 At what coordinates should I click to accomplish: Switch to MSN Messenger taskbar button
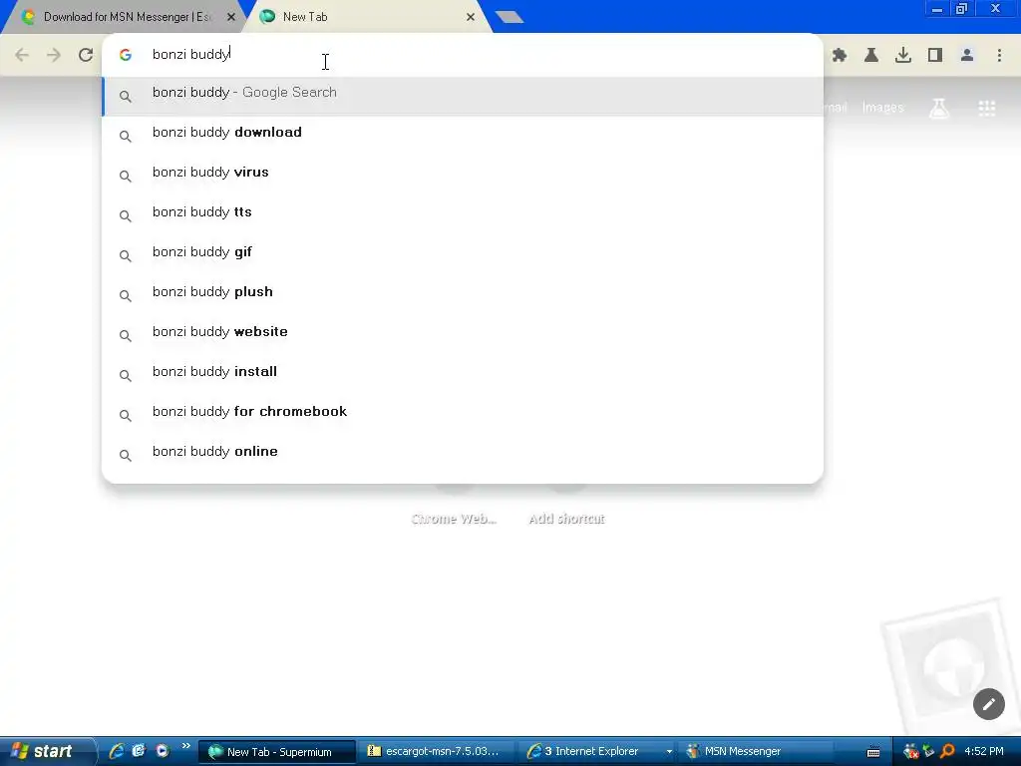click(x=756, y=752)
